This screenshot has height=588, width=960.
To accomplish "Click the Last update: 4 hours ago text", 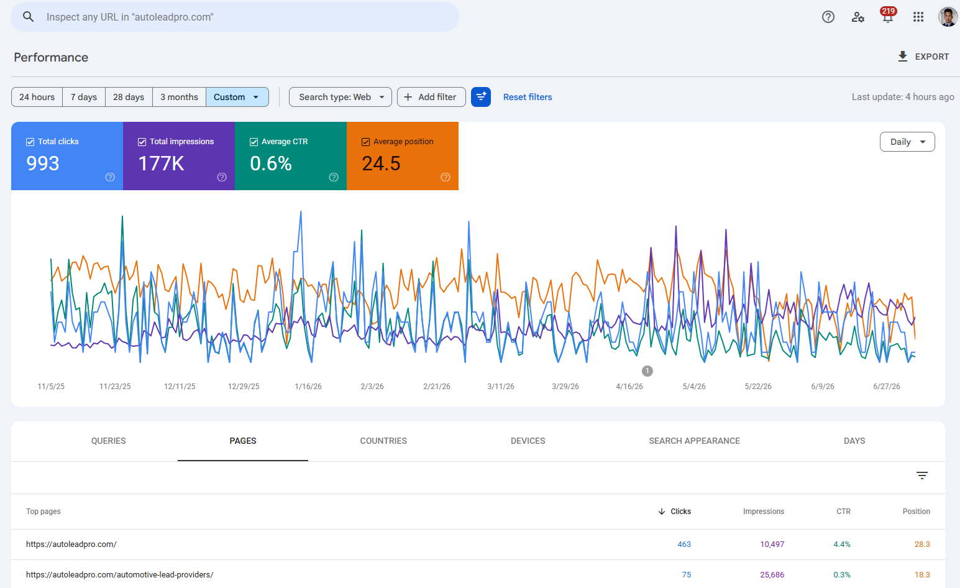I will (903, 97).
